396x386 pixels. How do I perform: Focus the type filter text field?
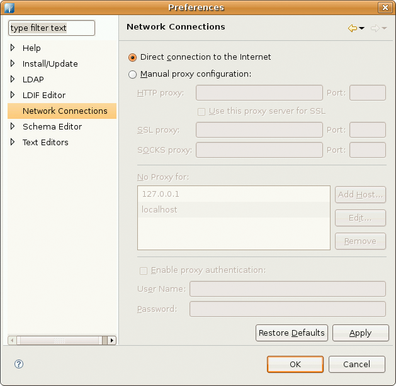52,28
